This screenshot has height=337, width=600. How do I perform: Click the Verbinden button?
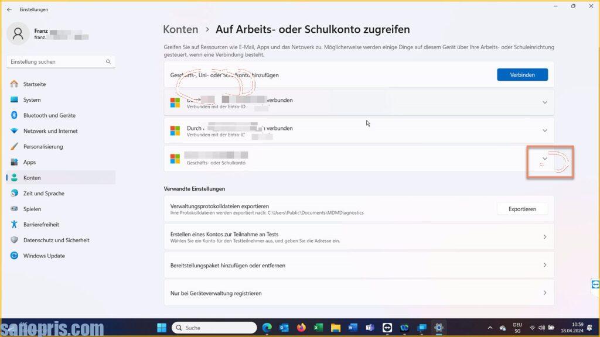click(522, 75)
